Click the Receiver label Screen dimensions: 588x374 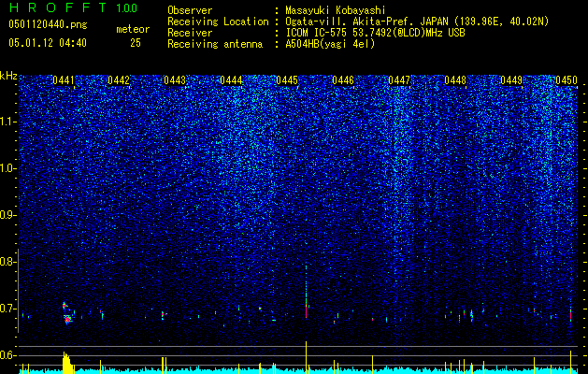(190, 33)
